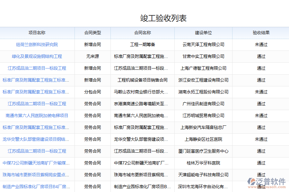Select the 云南天泽工程有限公司 cell
The width and height of the screenshot is (289, 192).
203,44
